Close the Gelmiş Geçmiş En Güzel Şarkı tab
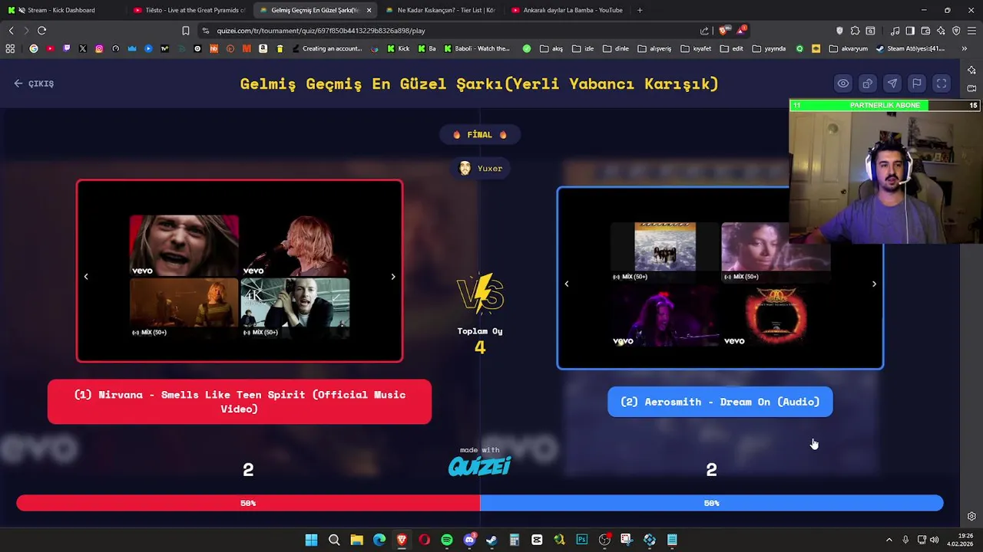The image size is (983, 552). [x=369, y=10]
